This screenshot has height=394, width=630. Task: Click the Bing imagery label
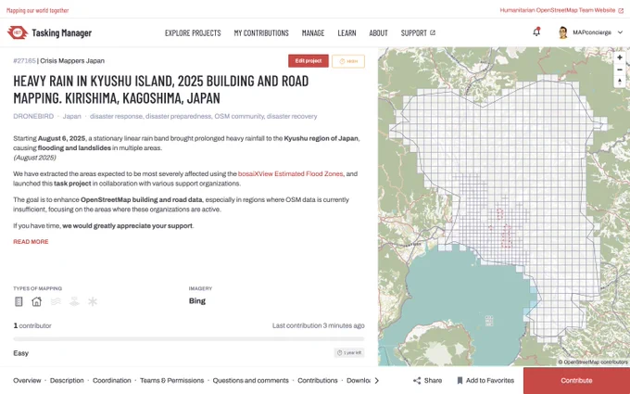[x=197, y=300]
